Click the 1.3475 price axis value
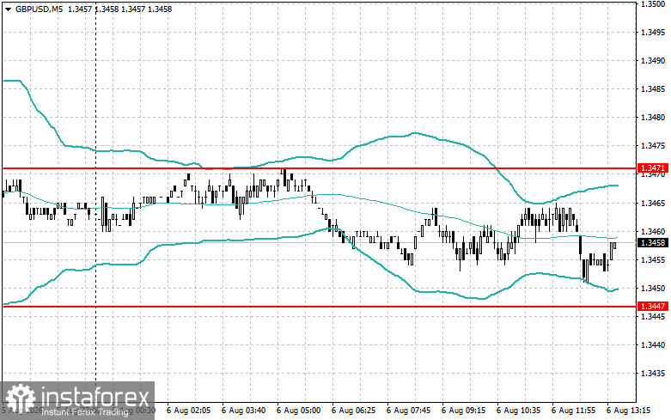 tap(653, 146)
